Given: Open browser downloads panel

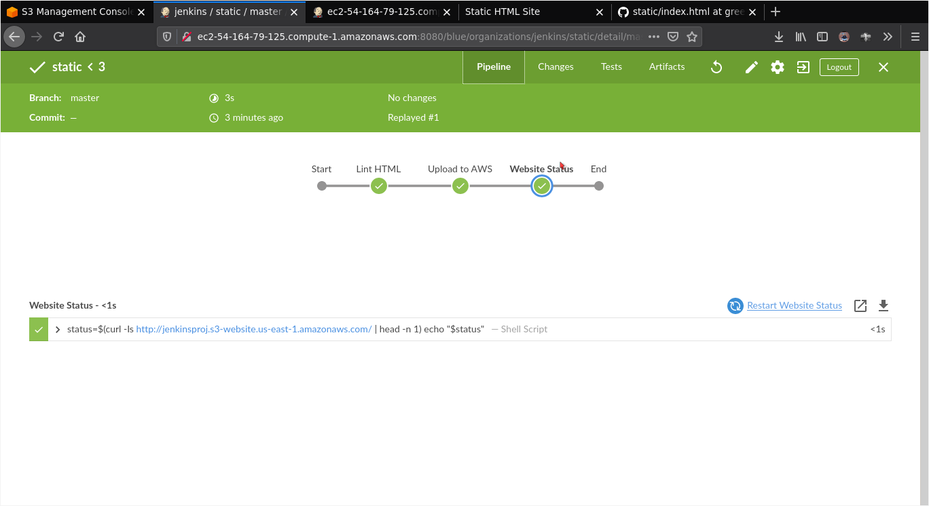Looking at the screenshot, I should (x=779, y=37).
